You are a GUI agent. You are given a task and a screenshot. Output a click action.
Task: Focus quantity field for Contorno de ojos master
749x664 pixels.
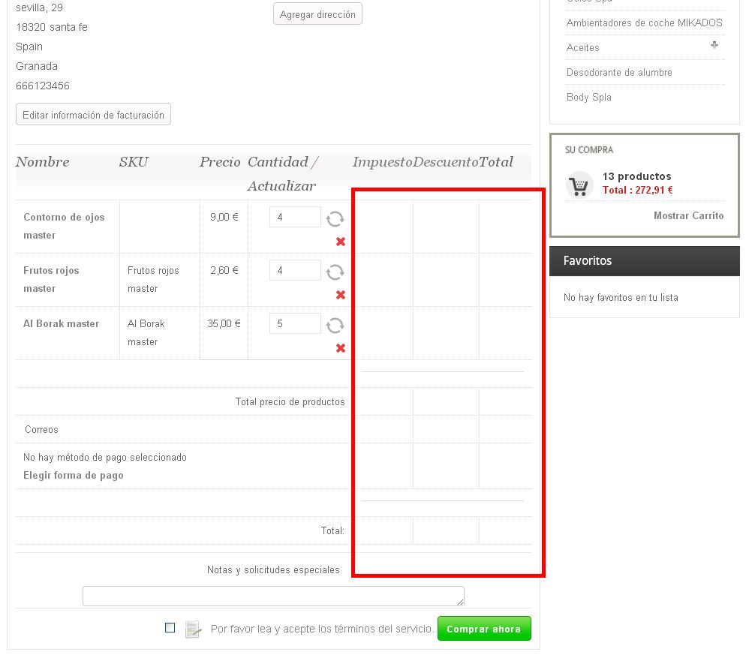click(295, 217)
